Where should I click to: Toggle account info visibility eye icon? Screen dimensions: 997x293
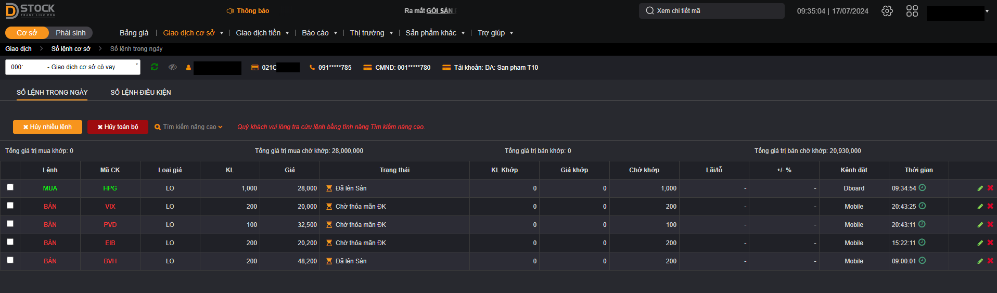click(173, 67)
